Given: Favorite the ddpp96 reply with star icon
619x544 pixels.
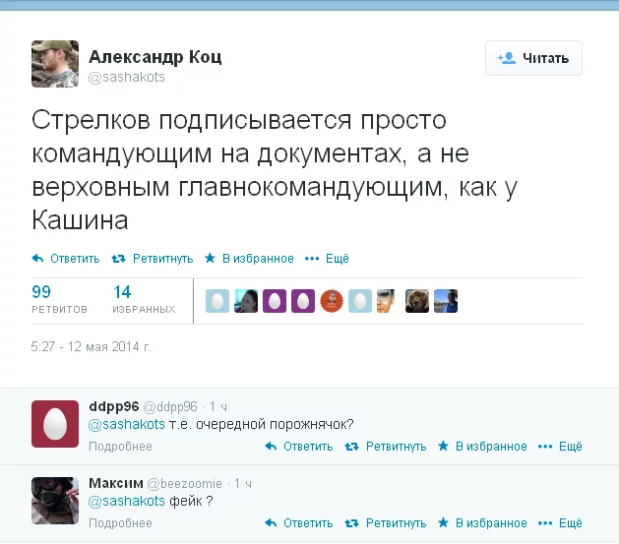Looking at the screenshot, I should point(443,447).
